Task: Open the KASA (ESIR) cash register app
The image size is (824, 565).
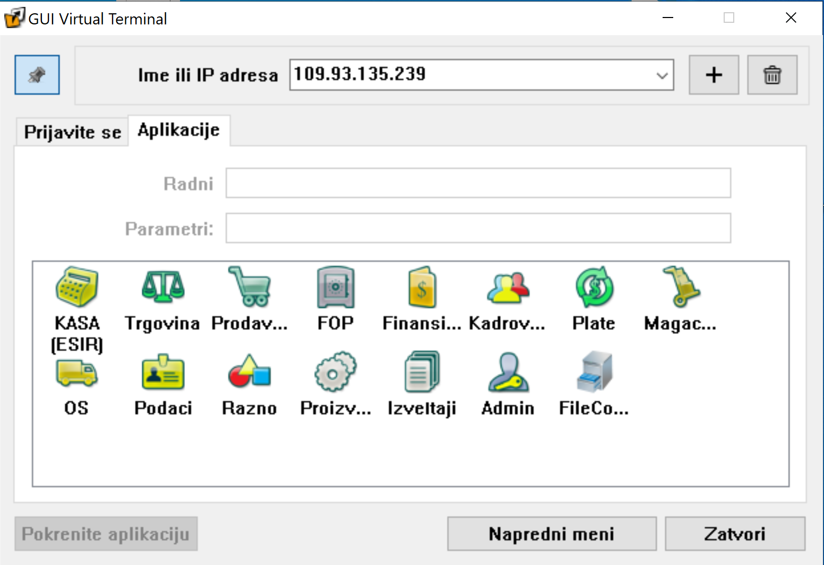Action: click(77, 288)
